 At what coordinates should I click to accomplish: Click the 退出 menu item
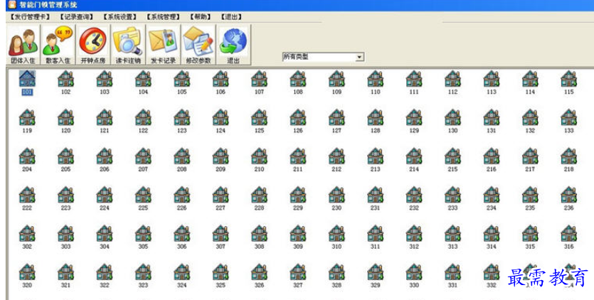(x=231, y=17)
